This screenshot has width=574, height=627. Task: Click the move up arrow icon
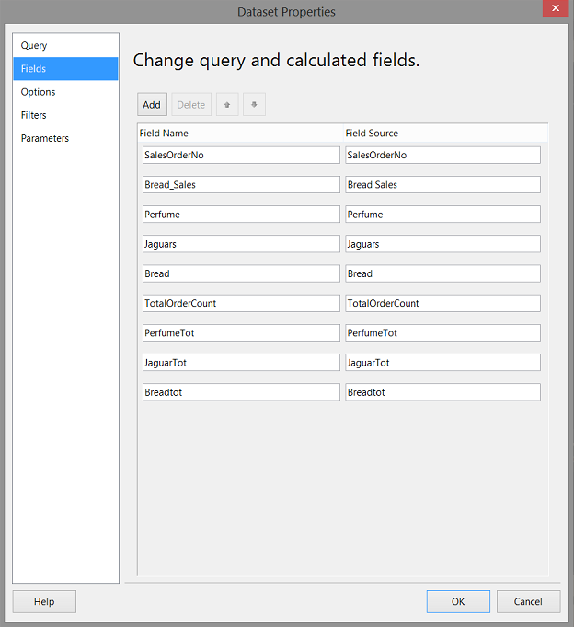(x=227, y=105)
